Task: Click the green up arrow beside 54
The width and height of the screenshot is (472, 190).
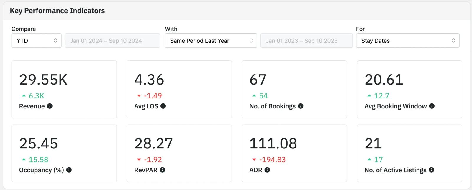Action: 254,96
